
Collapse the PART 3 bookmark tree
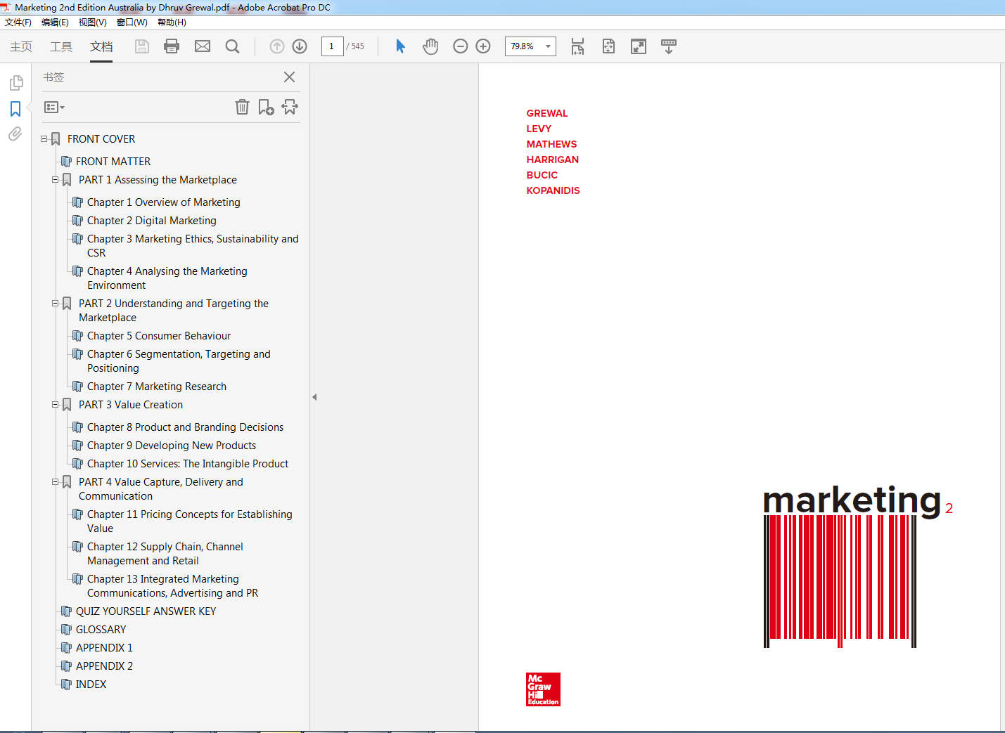click(55, 405)
